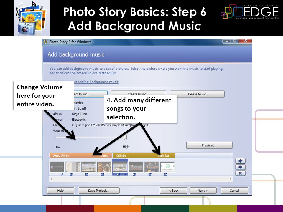Click the edit icon under the mascot thumbnail
This screenshot has width=283, height=212.
pyautogui.click(x=103, y=174)
